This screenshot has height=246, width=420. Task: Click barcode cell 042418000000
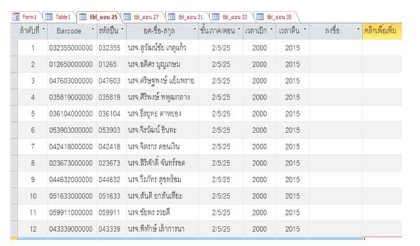(73, 147)
